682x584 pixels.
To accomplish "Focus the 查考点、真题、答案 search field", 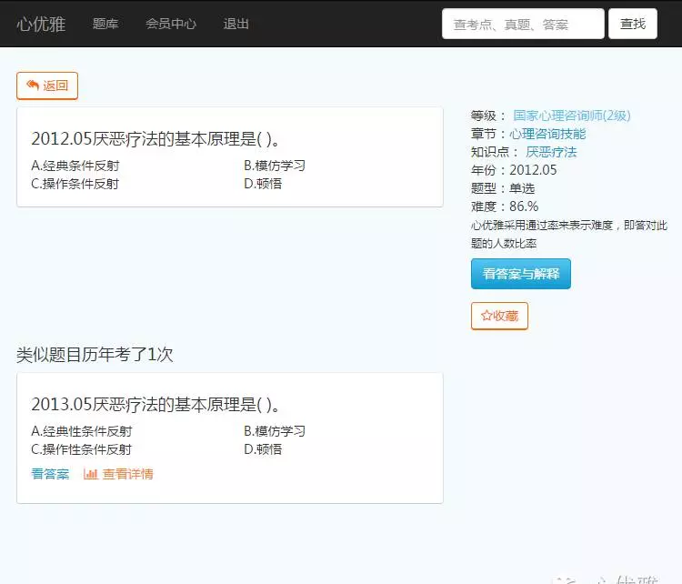I will (523, 24).
